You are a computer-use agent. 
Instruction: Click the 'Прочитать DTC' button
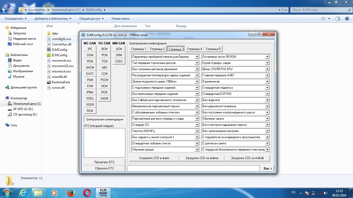click(104, 162)
